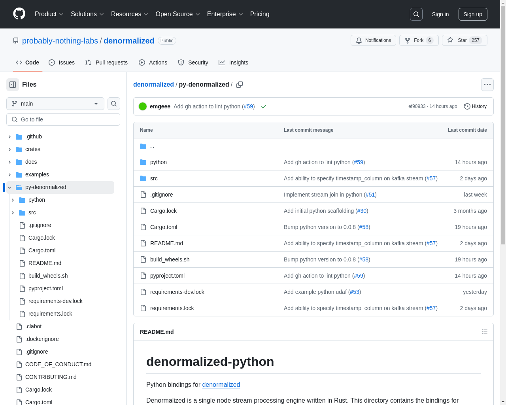Expand the examples folder chevron
The image size is (506, 405).
(9, 174)
